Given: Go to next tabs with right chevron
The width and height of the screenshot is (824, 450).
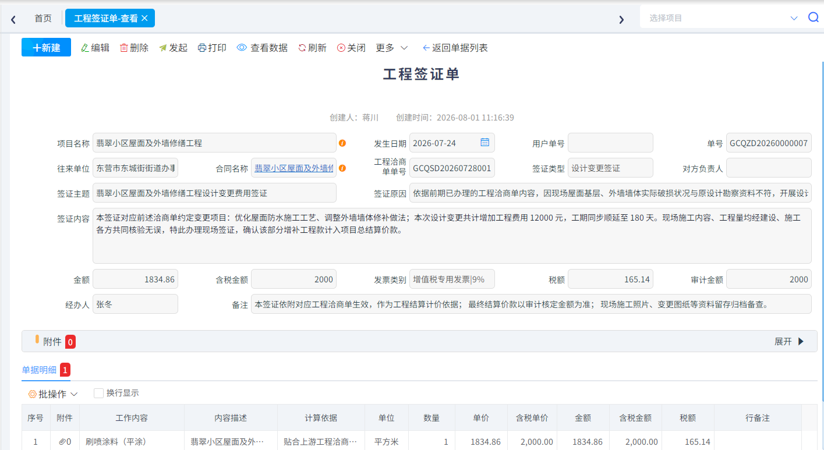Looking at the screenshot, I should tap(621, 20).
